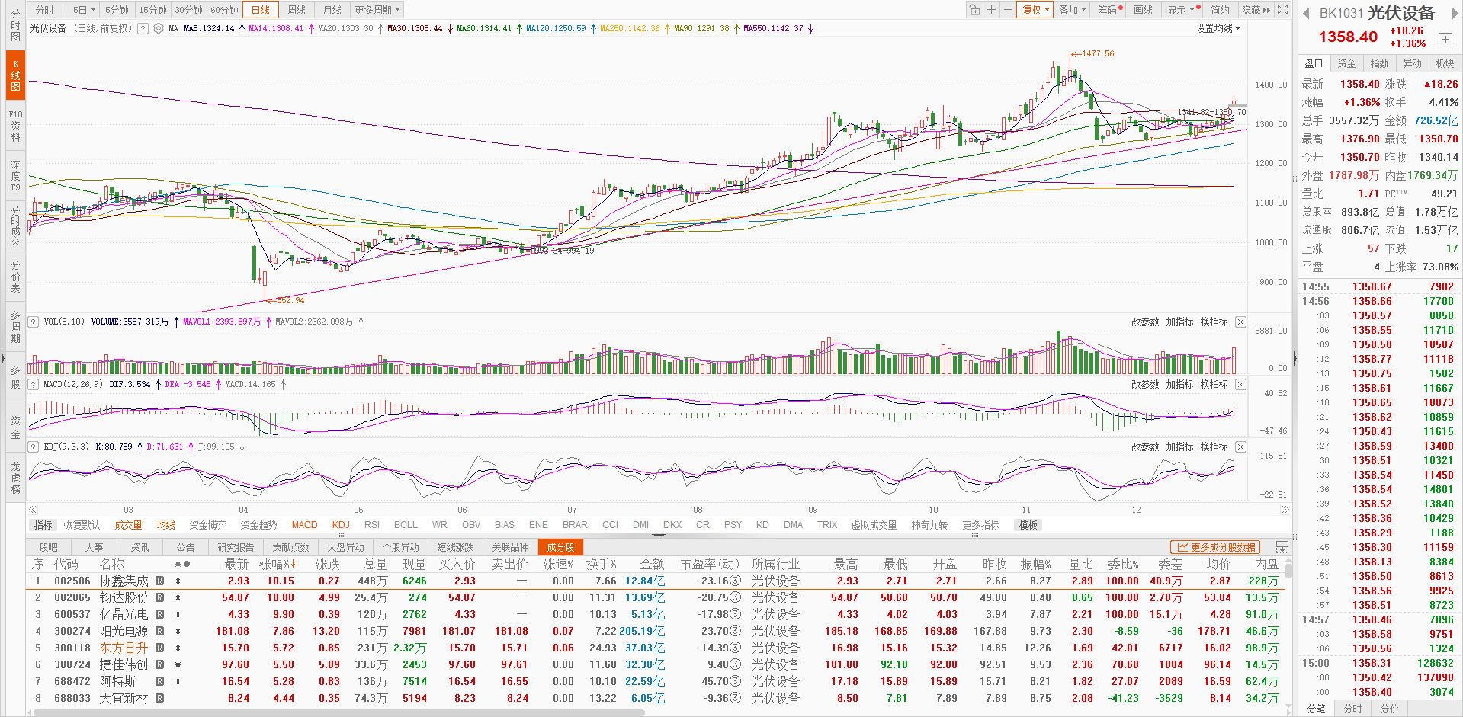Open the 设置均线 dropdown
Viewport: 1463px width, 717px height.
pyautogui.click(x=1218, y=28)
